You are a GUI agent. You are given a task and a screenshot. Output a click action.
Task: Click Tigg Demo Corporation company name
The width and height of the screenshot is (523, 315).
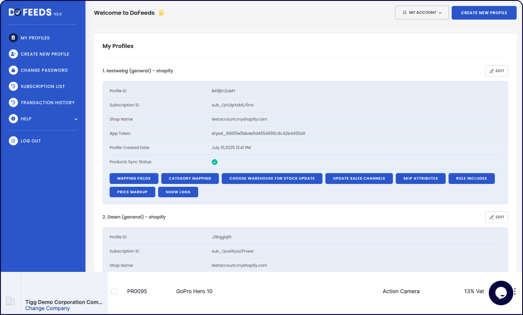pyautogui.click(x=64, y=302)
